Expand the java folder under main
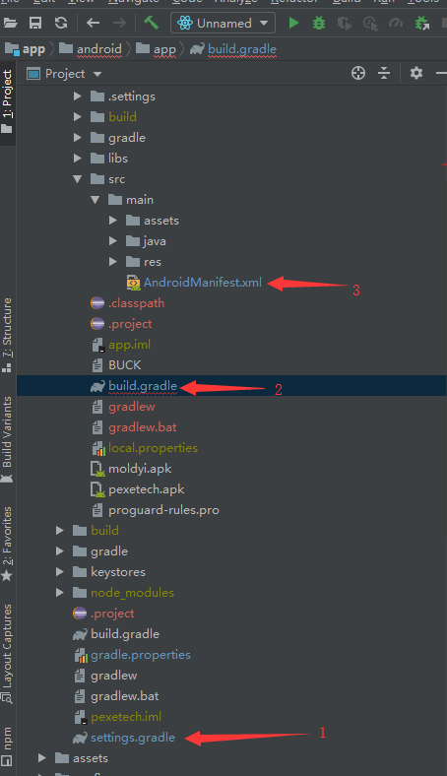The height and width of the screenshot is (776, 447). pyautogui.click(x=113, y=241)
